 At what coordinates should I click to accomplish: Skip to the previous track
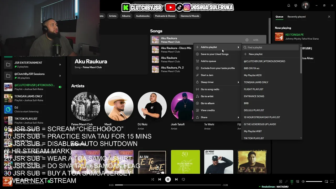(160, 179)
